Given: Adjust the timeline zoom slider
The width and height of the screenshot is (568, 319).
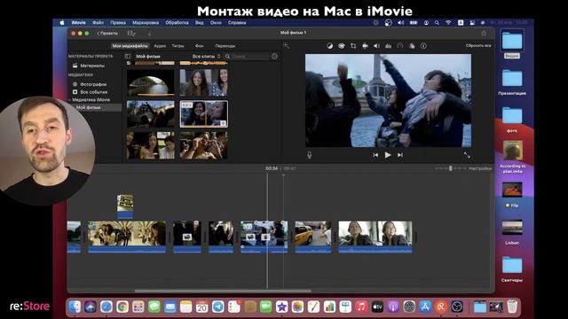Looking at the screenshot, I should click(x=450, y=168).
